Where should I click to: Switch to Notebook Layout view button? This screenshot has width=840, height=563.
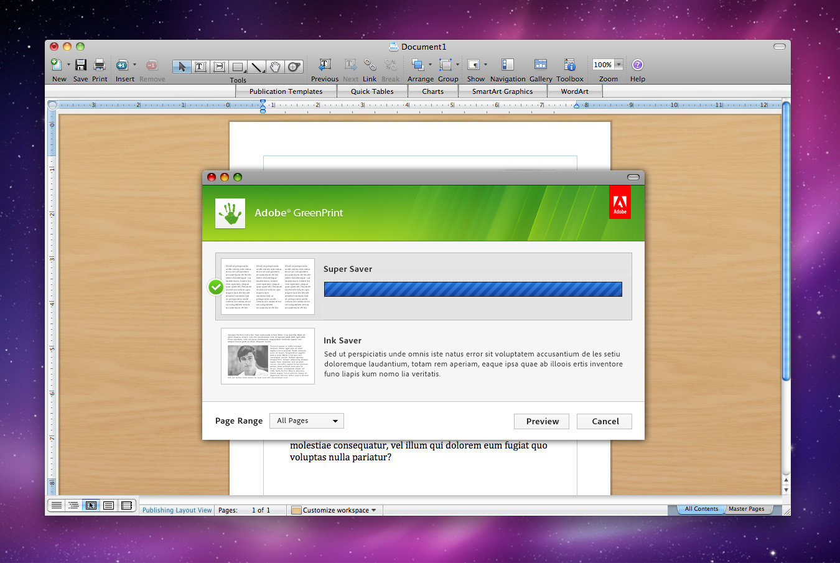point(126,505)
